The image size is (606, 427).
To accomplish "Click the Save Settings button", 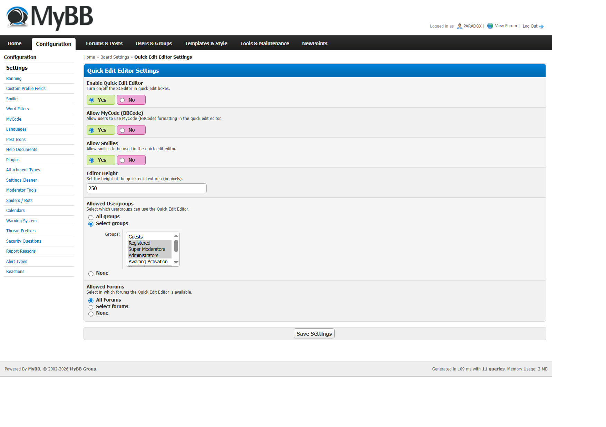I will point(314,334).
